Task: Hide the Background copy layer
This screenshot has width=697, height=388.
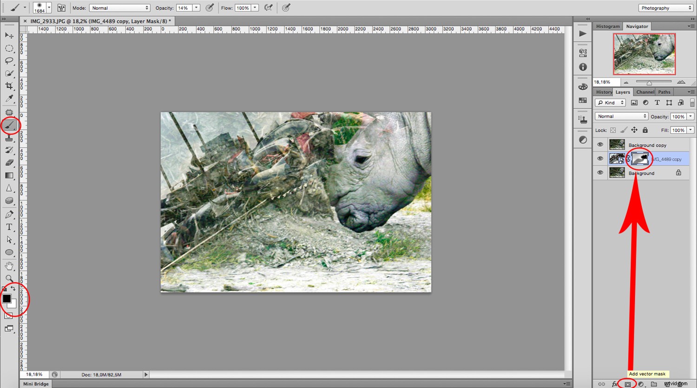Action: click(600, 144)
